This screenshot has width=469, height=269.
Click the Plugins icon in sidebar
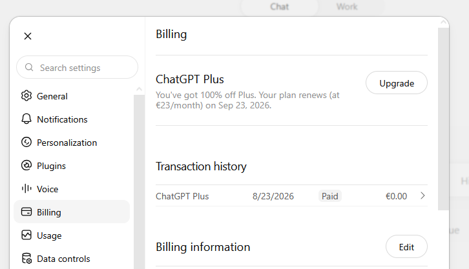[x=26, y=165]
